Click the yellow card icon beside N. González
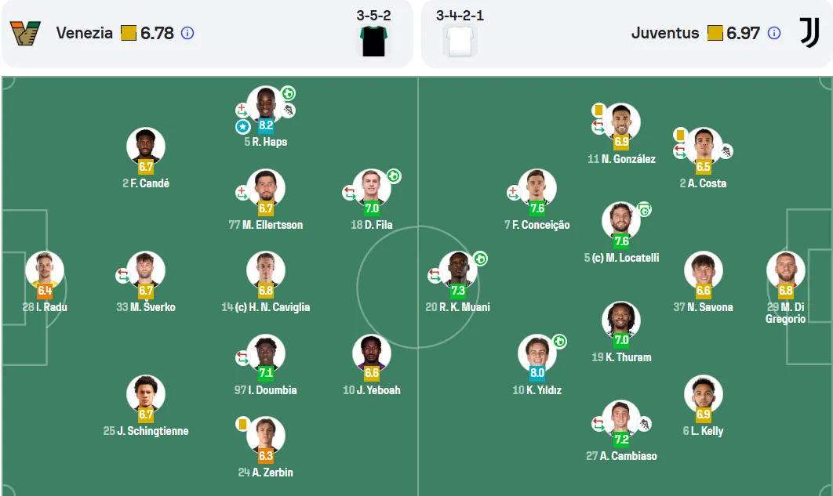The height and width of the screenshot is (496, 833). [x=598, y=110]
